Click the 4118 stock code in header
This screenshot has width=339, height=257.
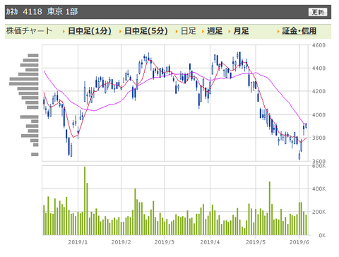coord(32,12)
